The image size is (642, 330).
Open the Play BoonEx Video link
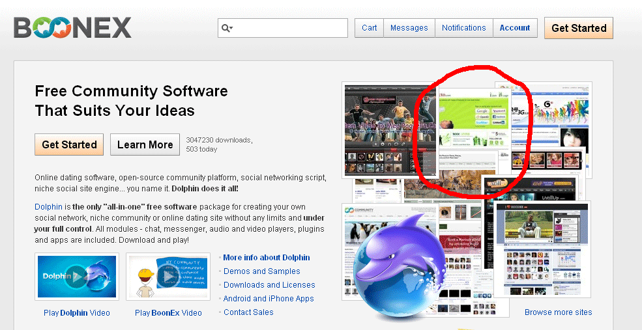click(168, 313)
